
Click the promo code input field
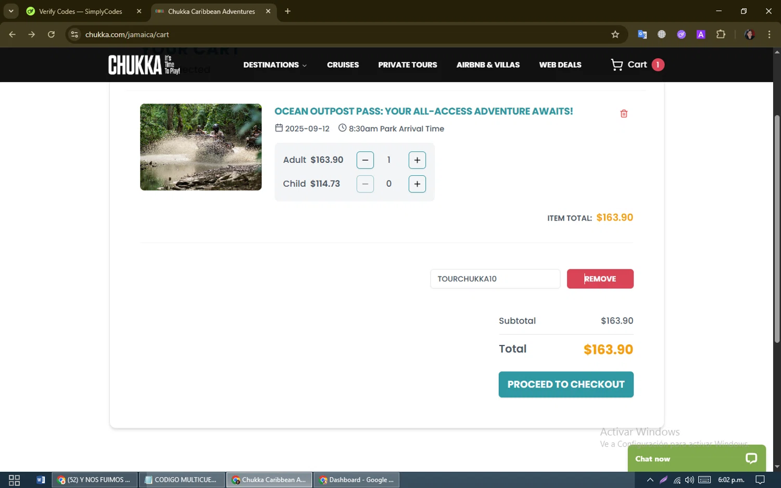tap(495, 279)
